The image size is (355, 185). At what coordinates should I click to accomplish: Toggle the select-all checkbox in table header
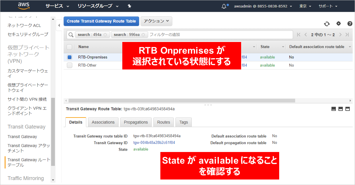[69, 47]
